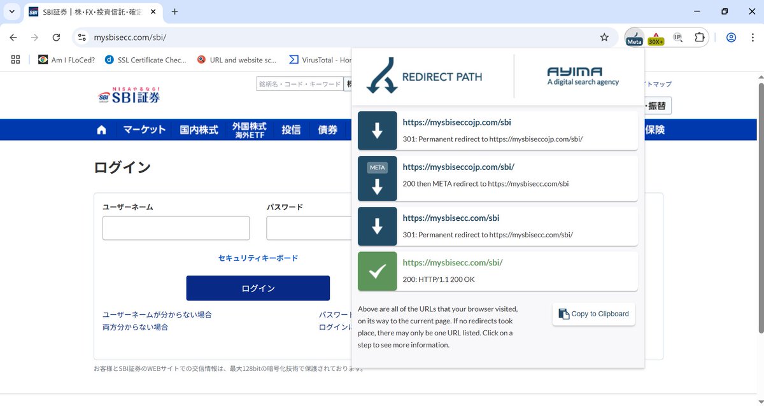Open a new tab with the plus icon
Screen dimensions: 764x406
(175, 11)
